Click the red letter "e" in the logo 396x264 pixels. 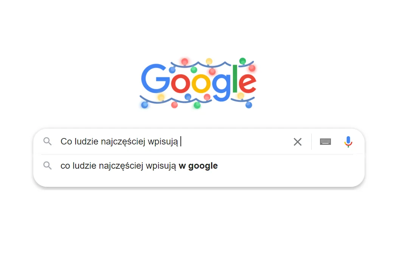coord(247,83)
